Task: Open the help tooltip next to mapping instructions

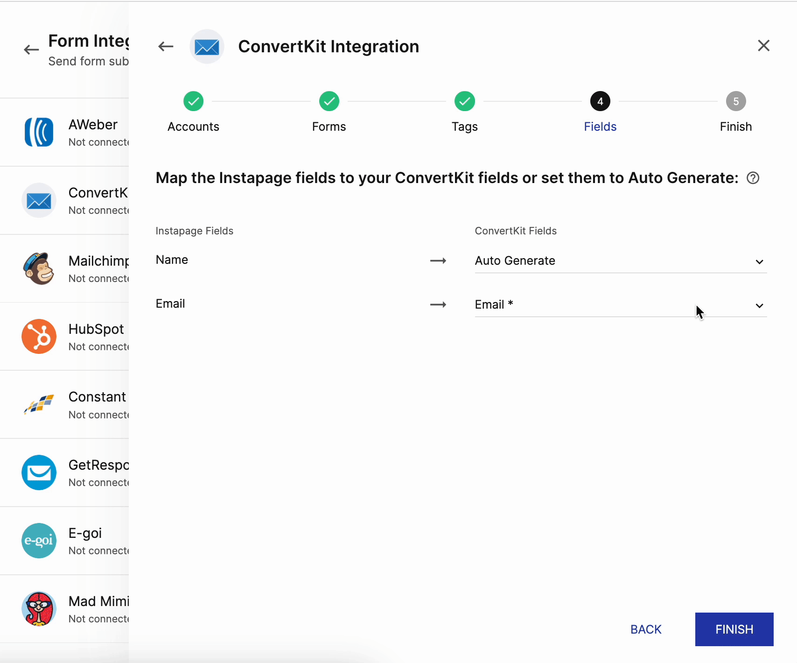Action: coord(753,178)
